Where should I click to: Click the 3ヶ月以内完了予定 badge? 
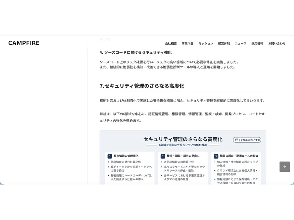click(x=247, y=140)
